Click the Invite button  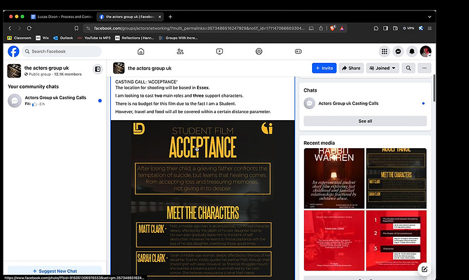tap(324, 68)
